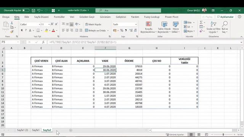
Task: Apply the red font color
Action: (53, 30)
